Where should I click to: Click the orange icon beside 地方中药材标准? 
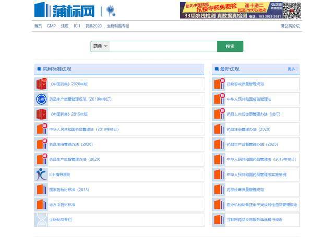41,205
